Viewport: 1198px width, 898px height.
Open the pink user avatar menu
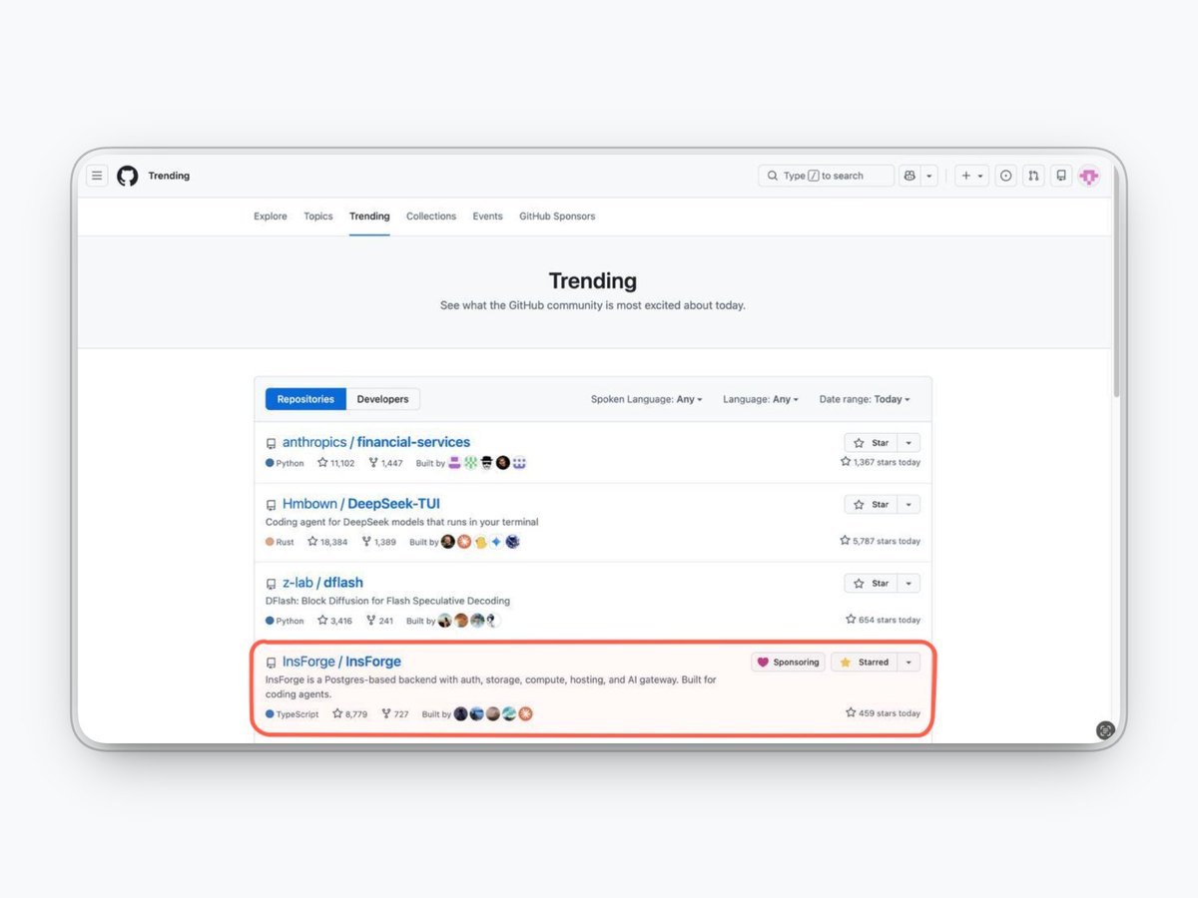point(1089,176)
